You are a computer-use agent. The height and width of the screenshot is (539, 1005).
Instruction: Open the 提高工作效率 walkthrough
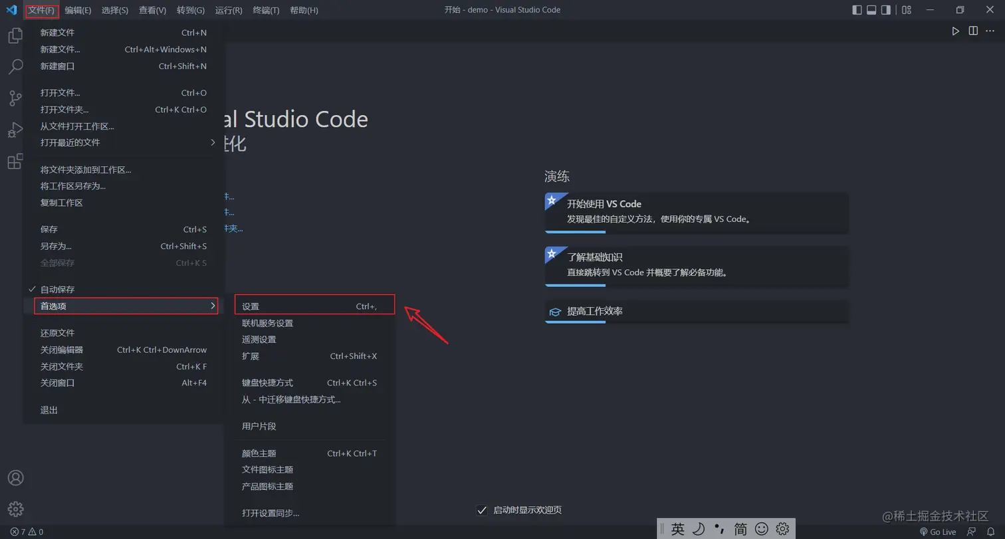(696, 312)
